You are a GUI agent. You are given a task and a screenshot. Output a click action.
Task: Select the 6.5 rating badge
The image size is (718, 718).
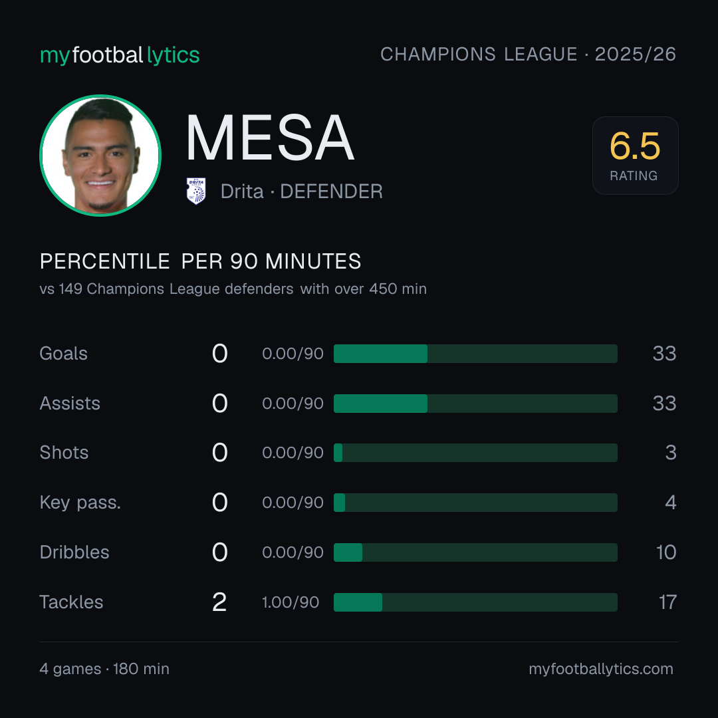pos(635,155)
